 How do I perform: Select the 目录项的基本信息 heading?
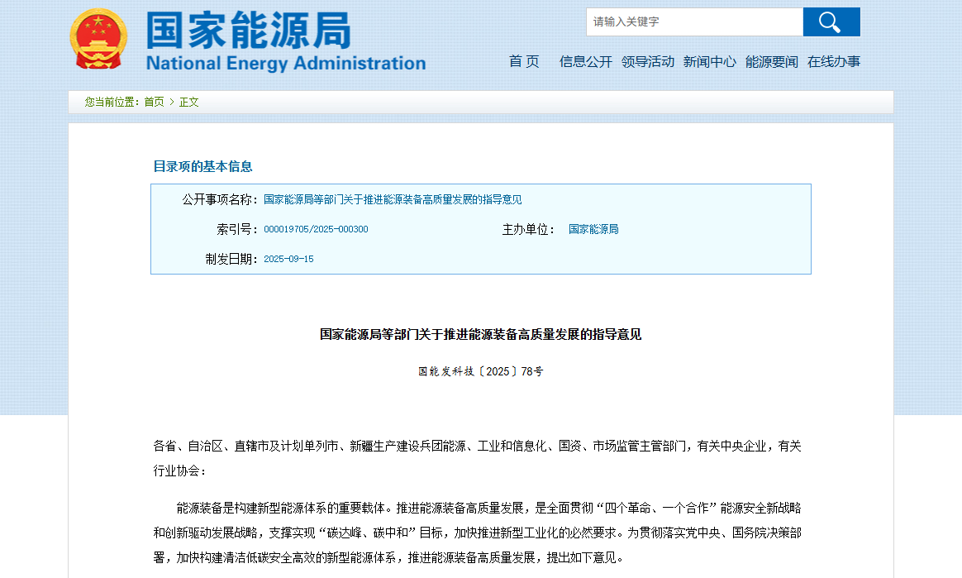[x=204, y=165]
